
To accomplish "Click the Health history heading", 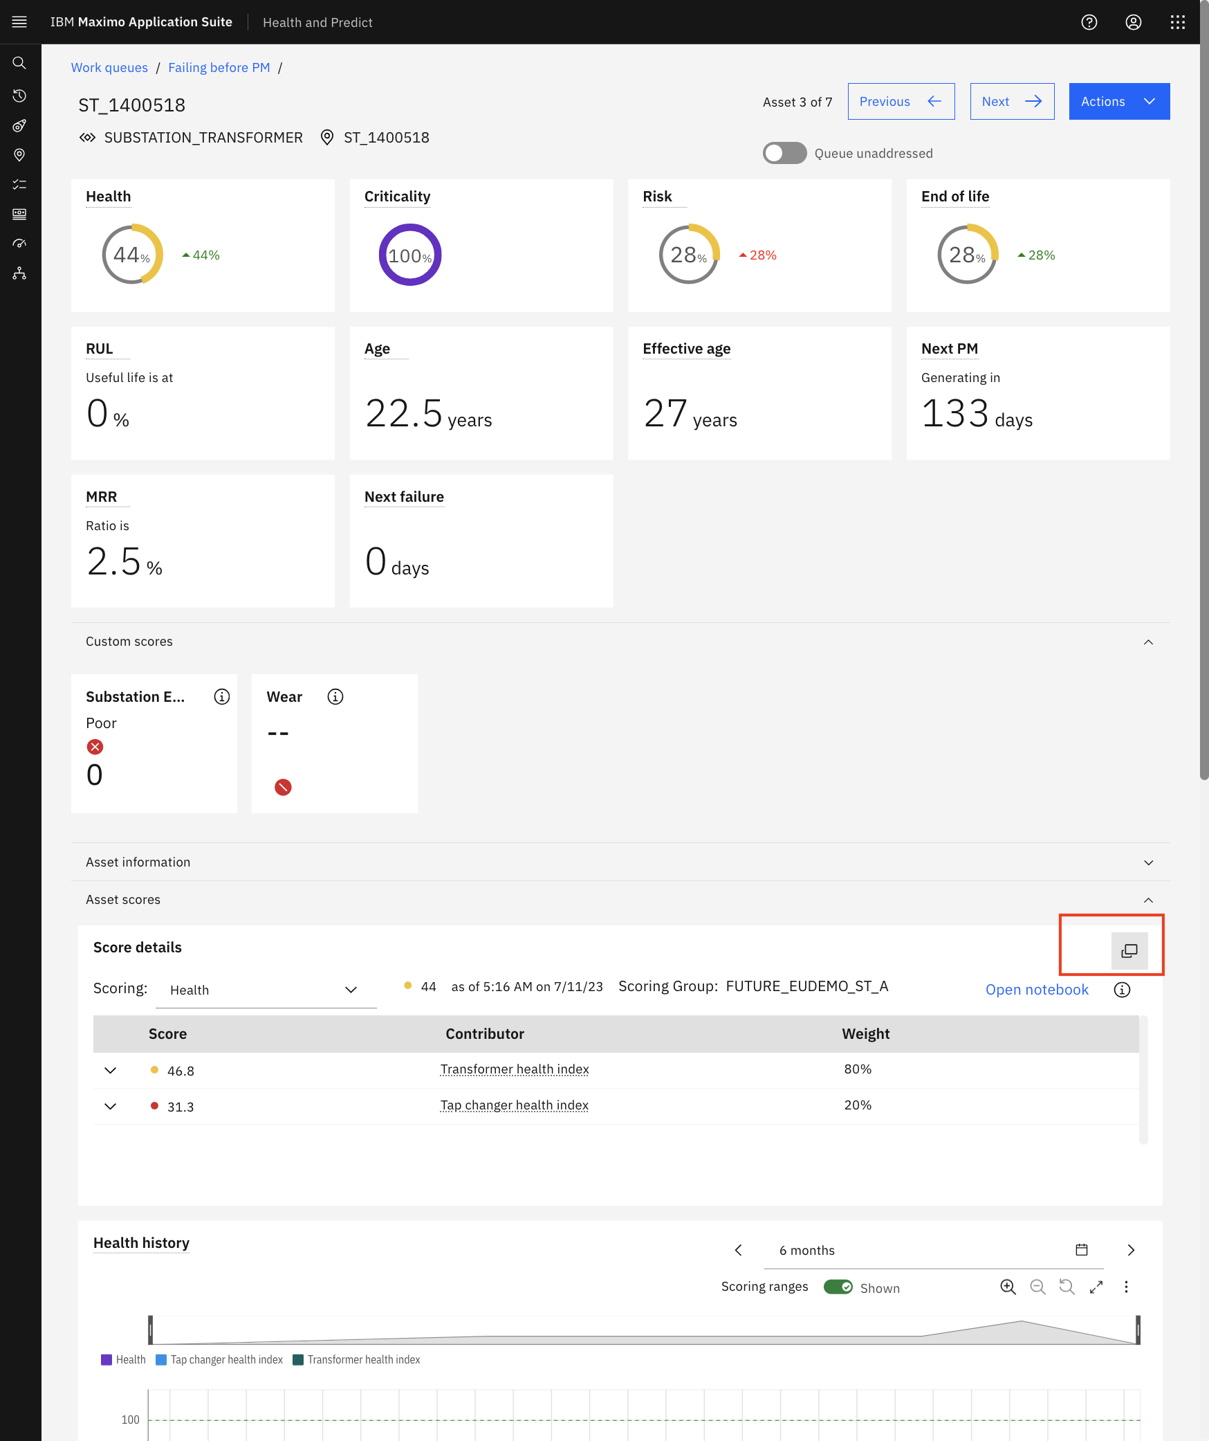I will point(141,1243).
